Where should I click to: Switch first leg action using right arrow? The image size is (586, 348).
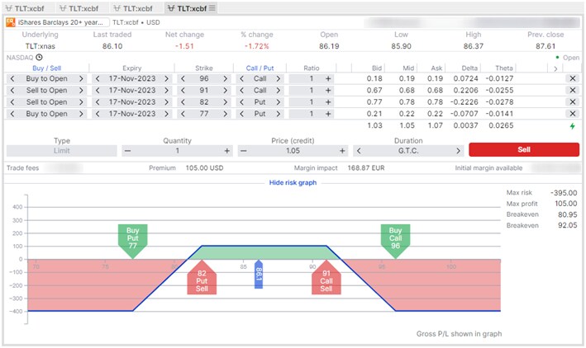coord(80,78)
